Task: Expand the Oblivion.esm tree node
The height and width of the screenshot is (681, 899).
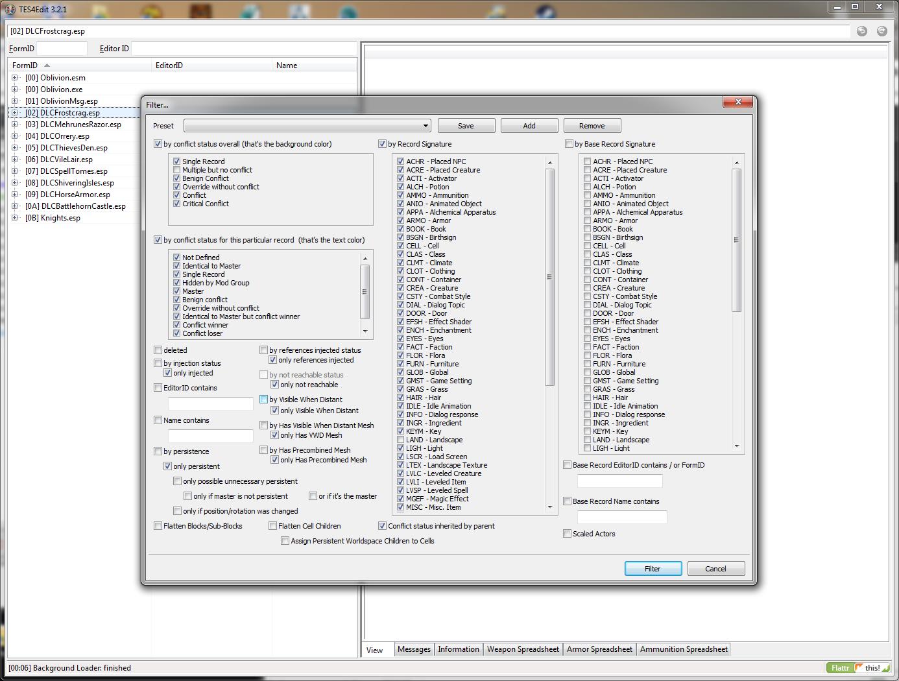Action: (15, 78)
